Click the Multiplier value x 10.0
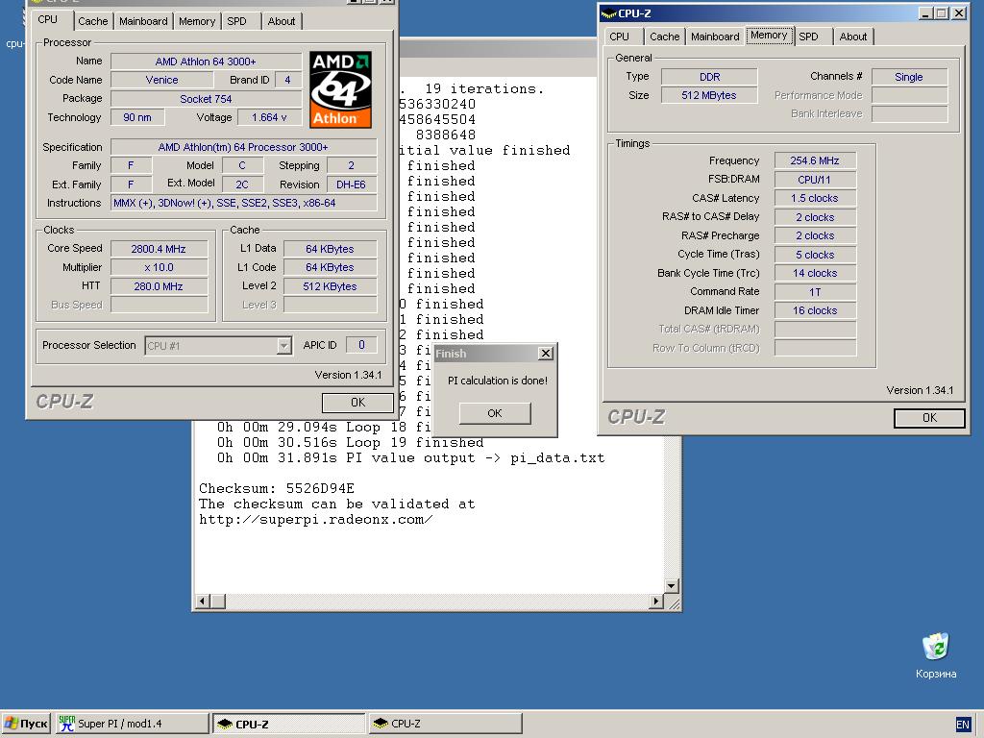 pyautogui.click(x=159, y=267)
